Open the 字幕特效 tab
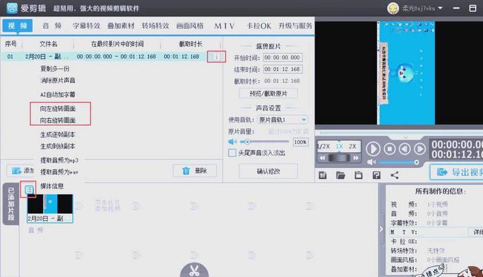 pos(86,26)
